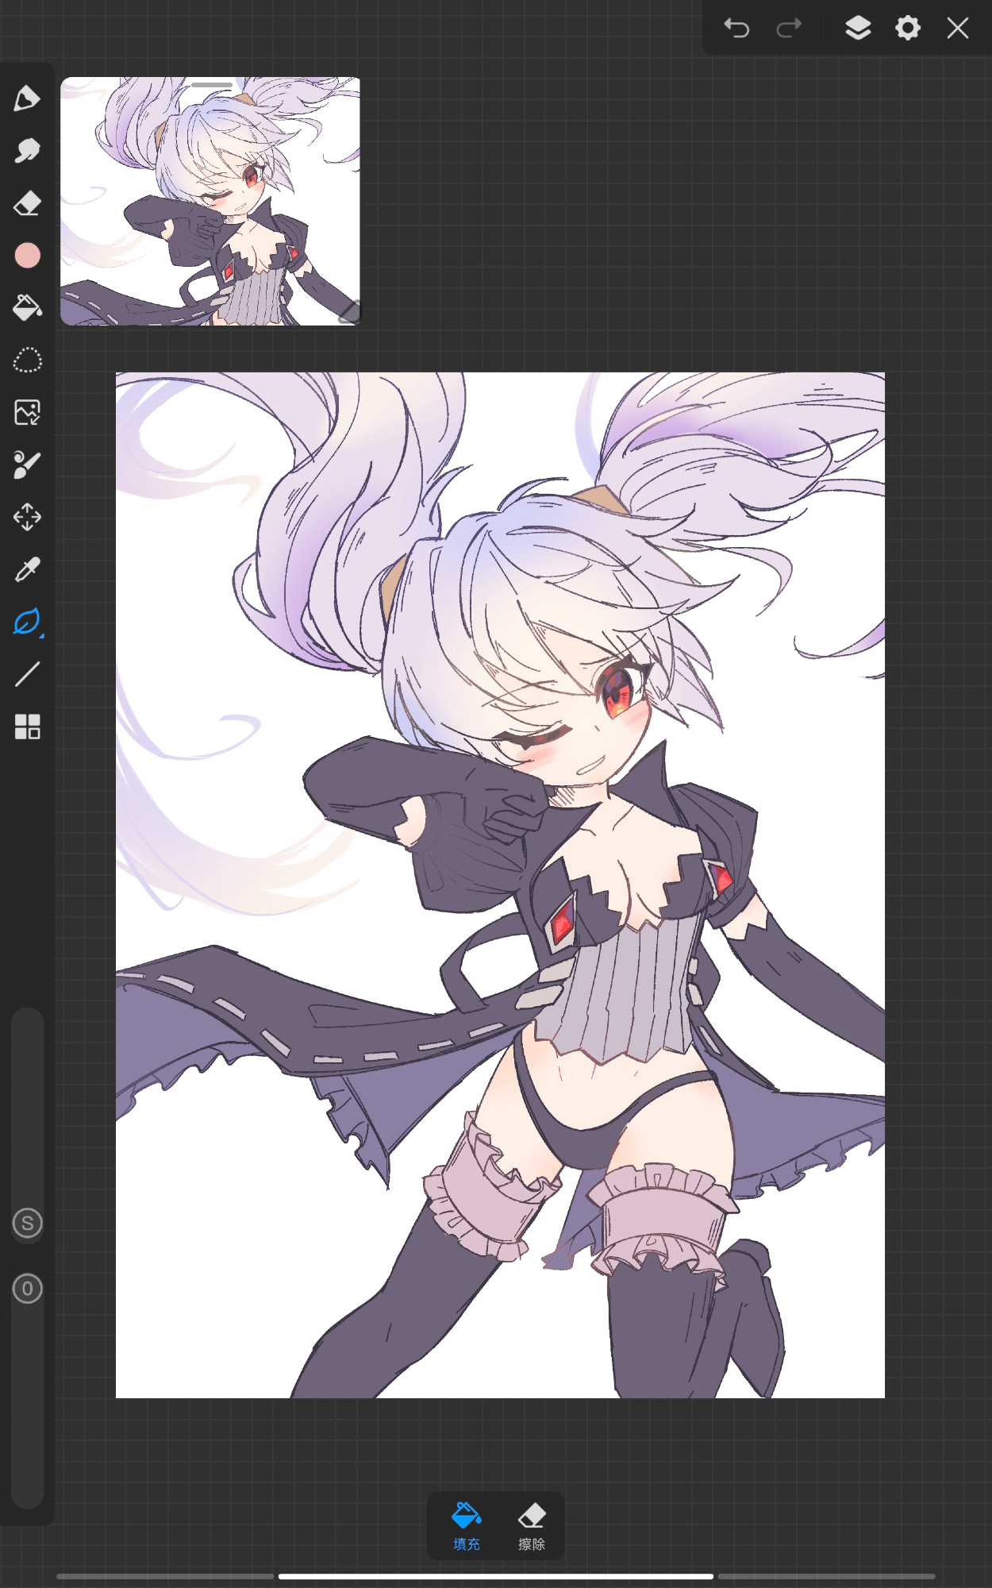The height and width of the screenshot is (1588, 992).
Task: Select the brush tool in left toolbar
Action: pos(27,98)
